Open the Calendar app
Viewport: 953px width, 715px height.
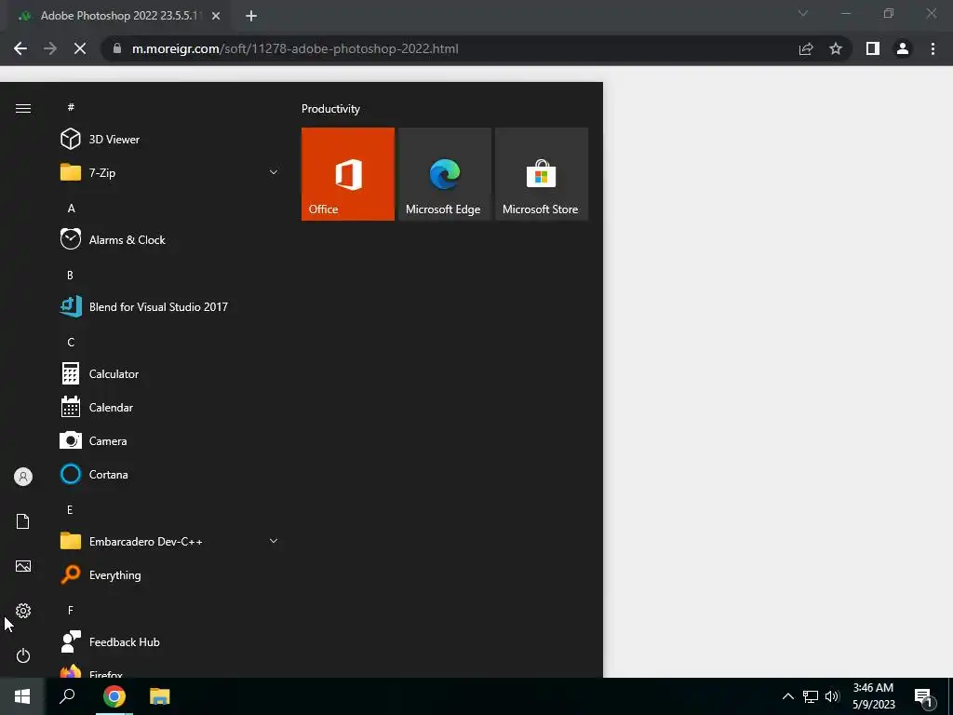click(170, 408)
